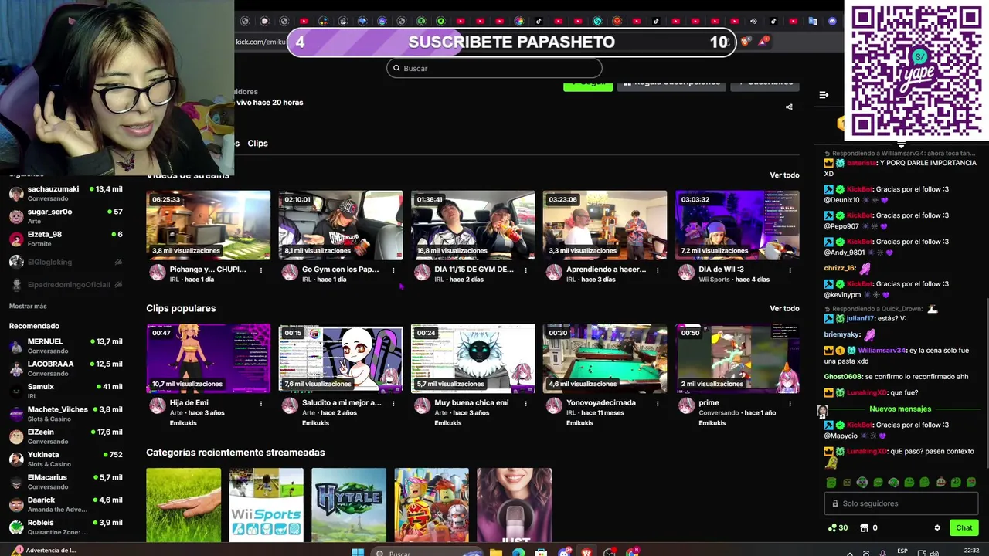Click the Buscar search field at top
Viewport: 989px width, 556px height.
tap(494, 68)
